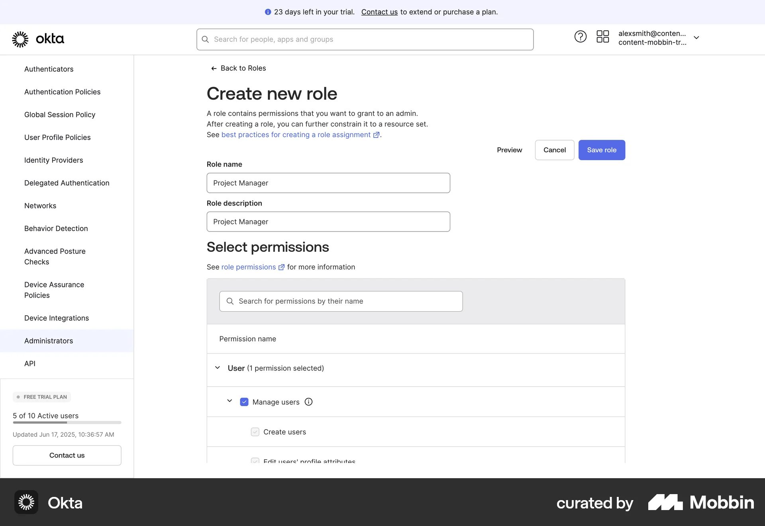765x526 pixels.
Task: Click the Manage users info icon
Action: click(308, 402)
